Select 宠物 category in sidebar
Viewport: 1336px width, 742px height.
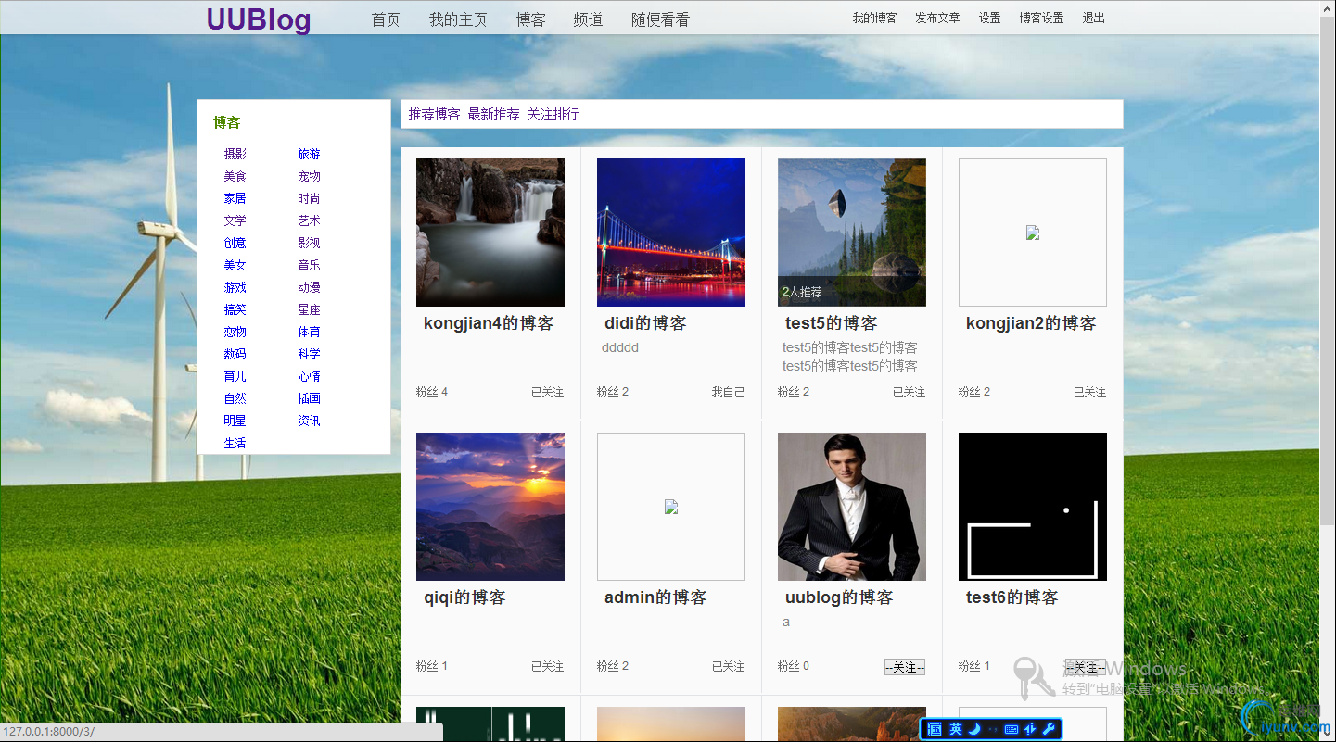point(309,176)
